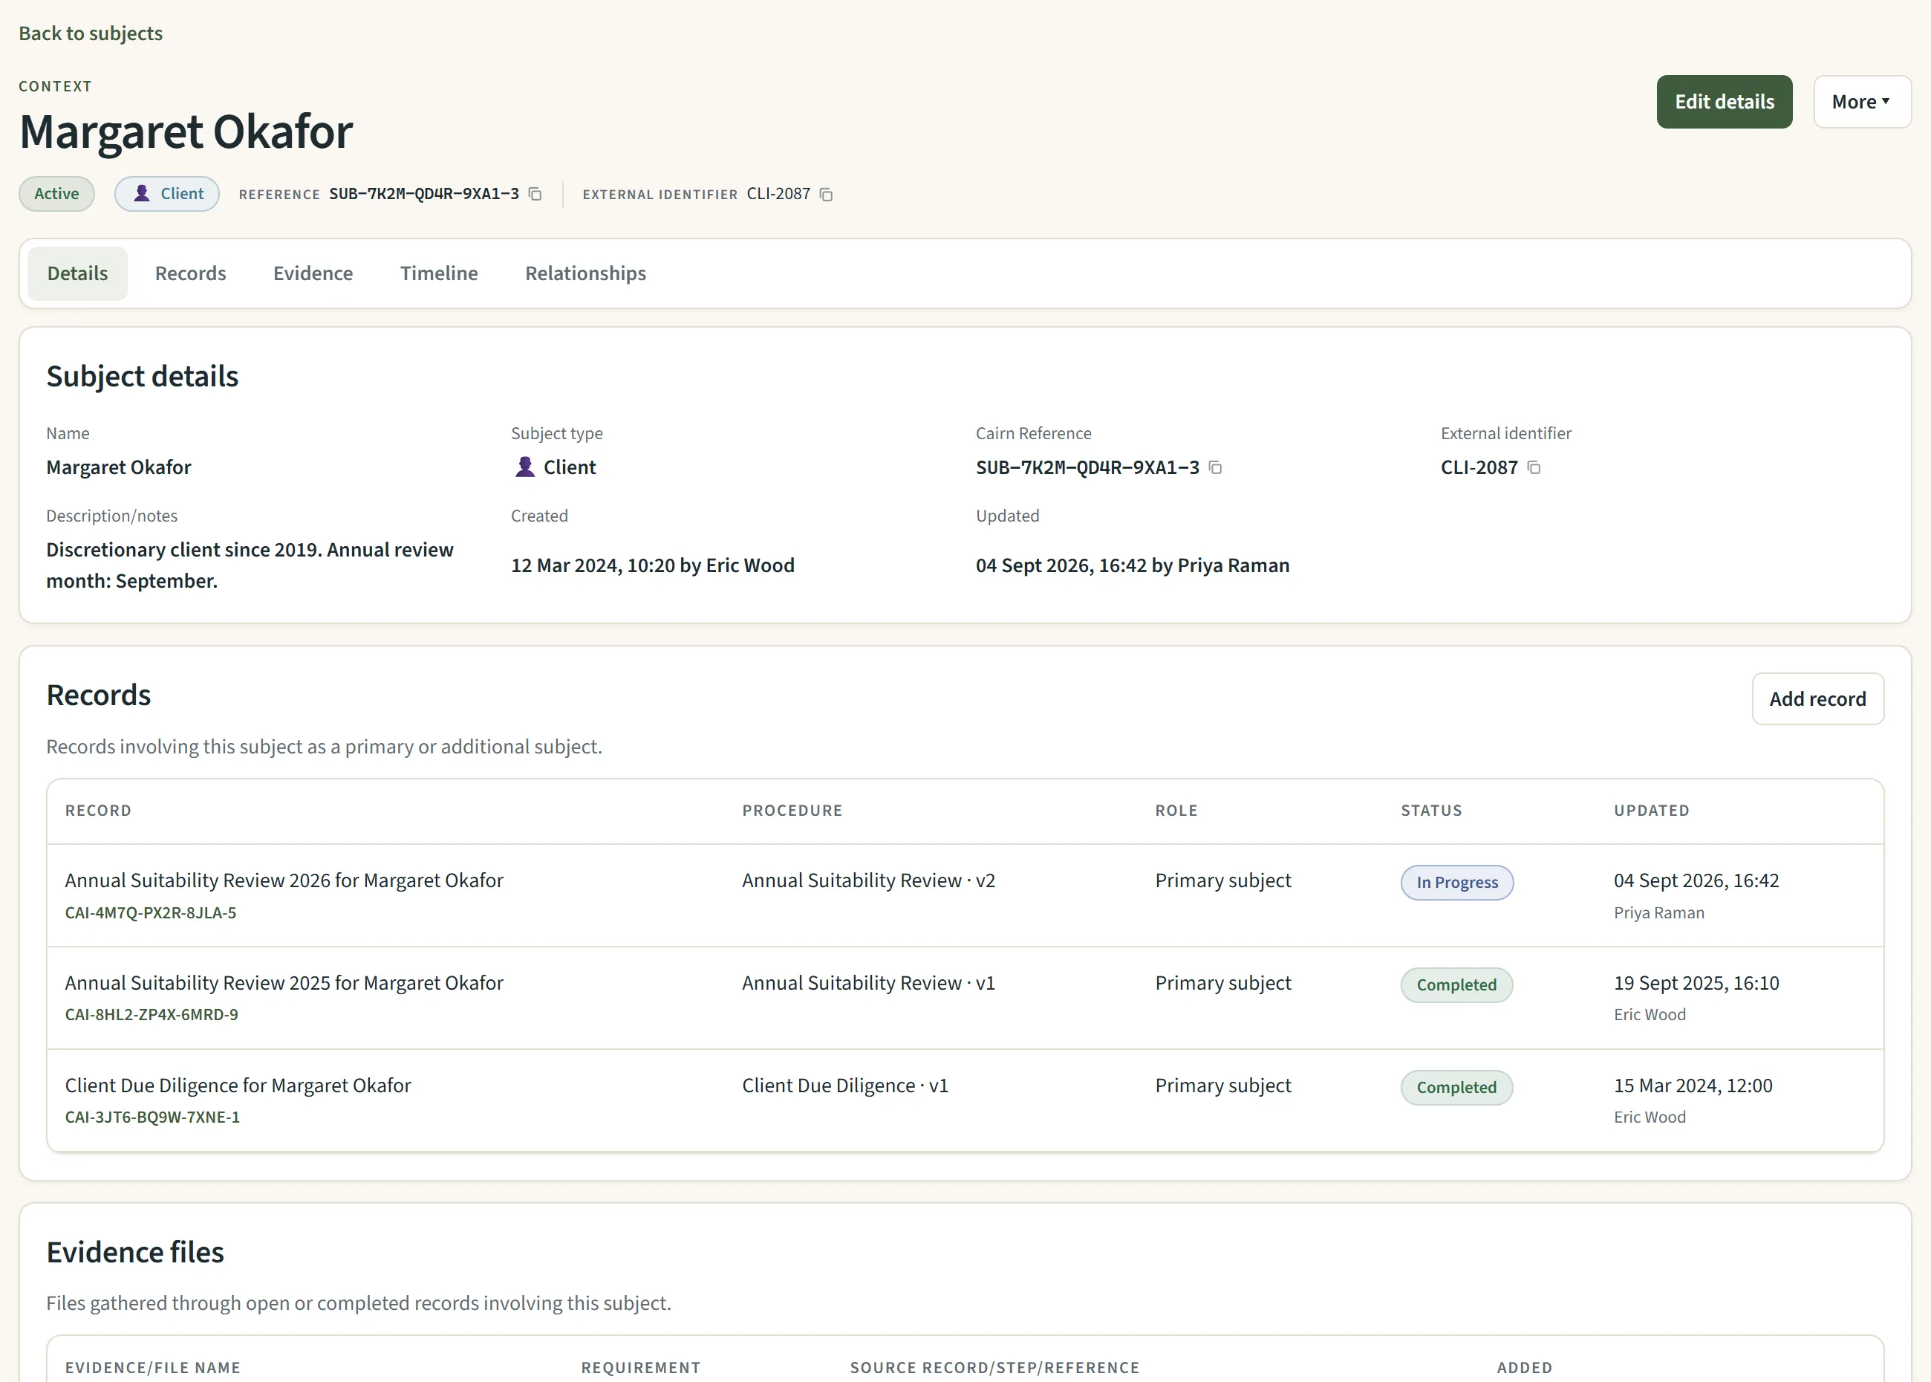Click updated date 19 Sept 2025, 16:10
The height and width of the screenshot is (1382, 1931).
(1696, 982)
